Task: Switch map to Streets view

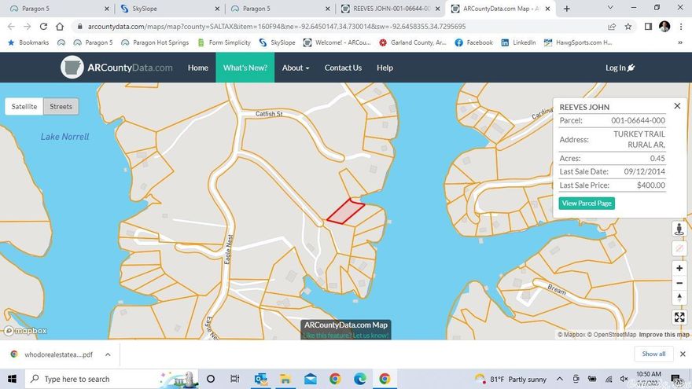Action: 61,106
